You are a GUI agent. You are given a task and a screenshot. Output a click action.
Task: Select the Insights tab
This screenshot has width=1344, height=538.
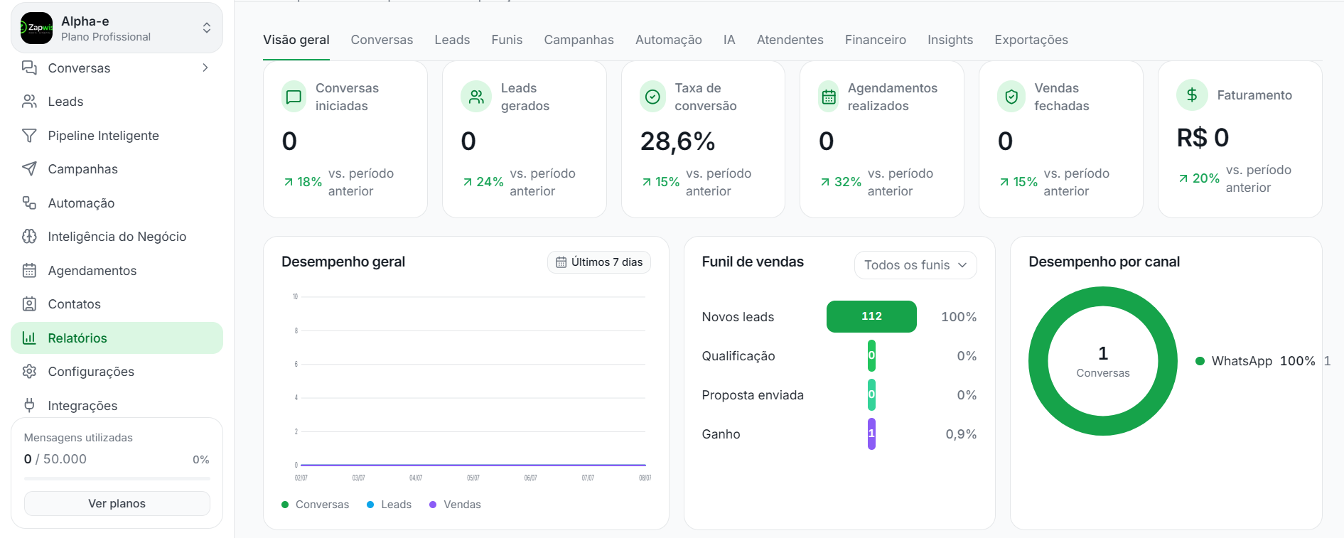pyautogui.click(x=950, y=40)
